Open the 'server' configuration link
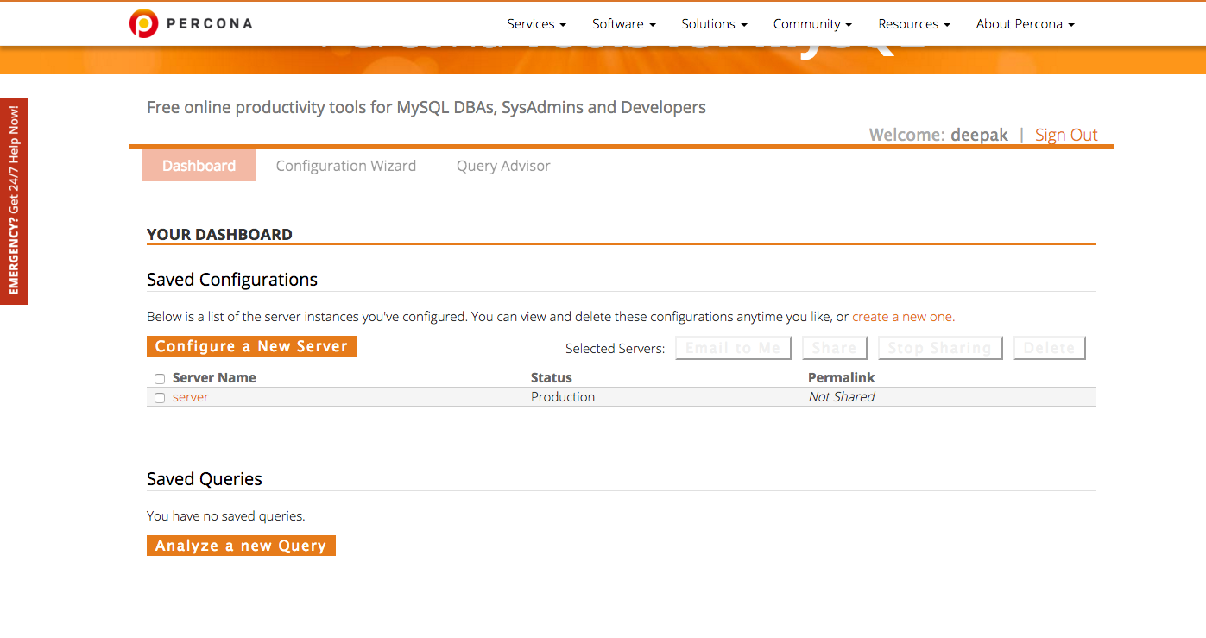This screenshot has width=1206, height=638. click(x=191, y=397)
